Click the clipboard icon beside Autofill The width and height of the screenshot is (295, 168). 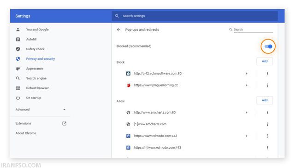tap(18, 39)
